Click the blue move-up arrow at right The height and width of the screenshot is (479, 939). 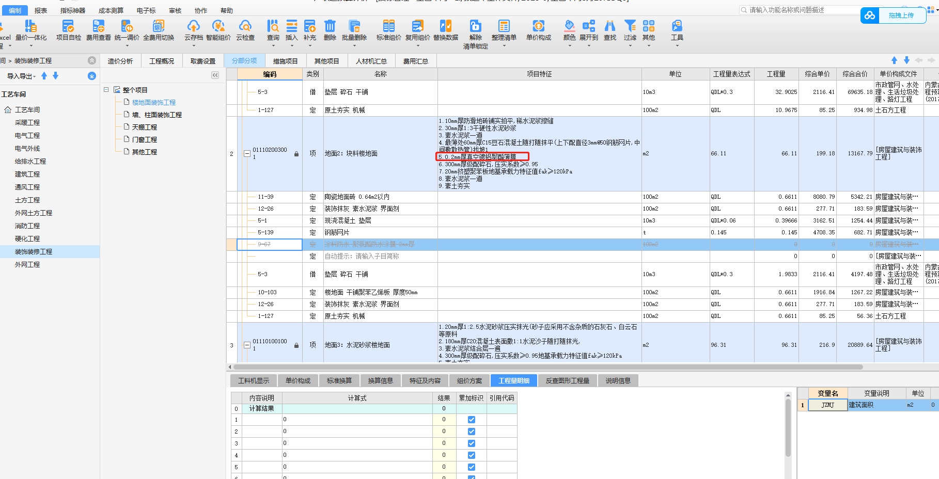[x=895, y=60]
